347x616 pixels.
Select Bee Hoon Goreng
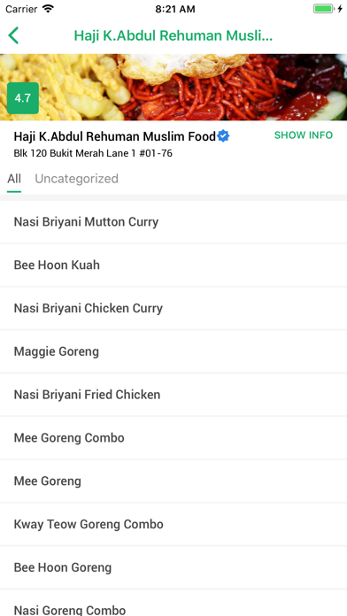[x=173, y=567]
